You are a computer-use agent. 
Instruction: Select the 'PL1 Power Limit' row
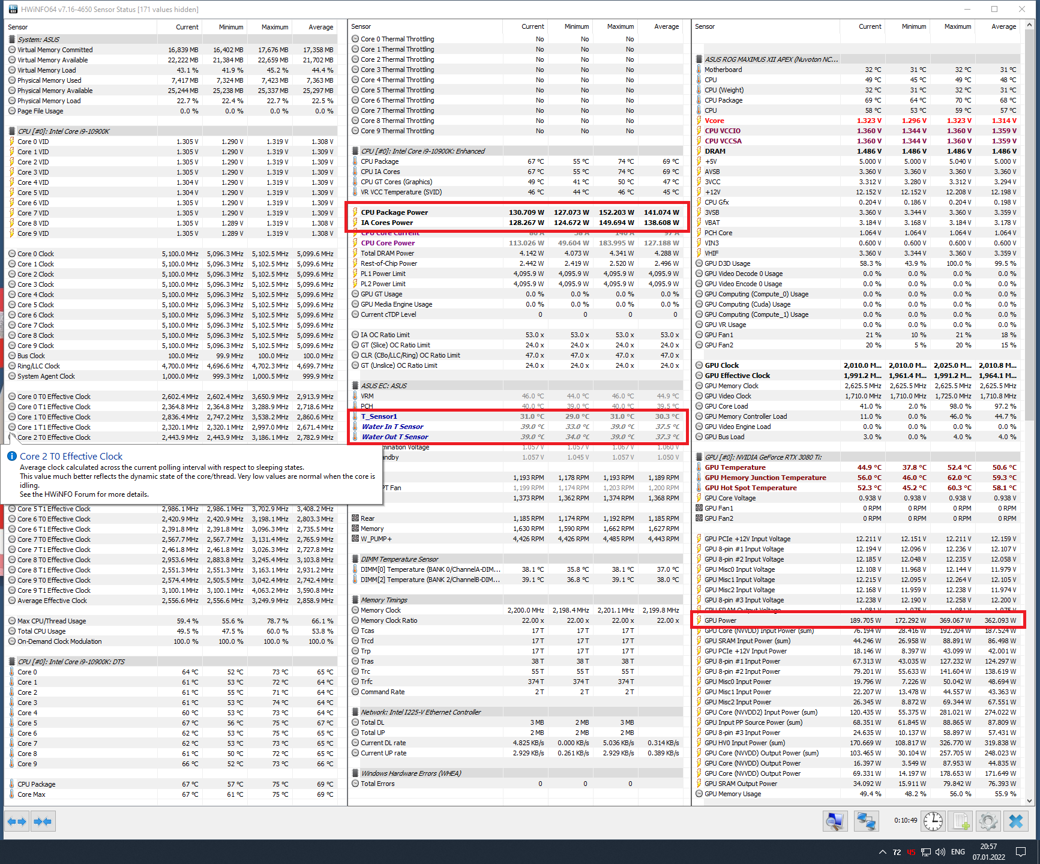pos(516,274)
